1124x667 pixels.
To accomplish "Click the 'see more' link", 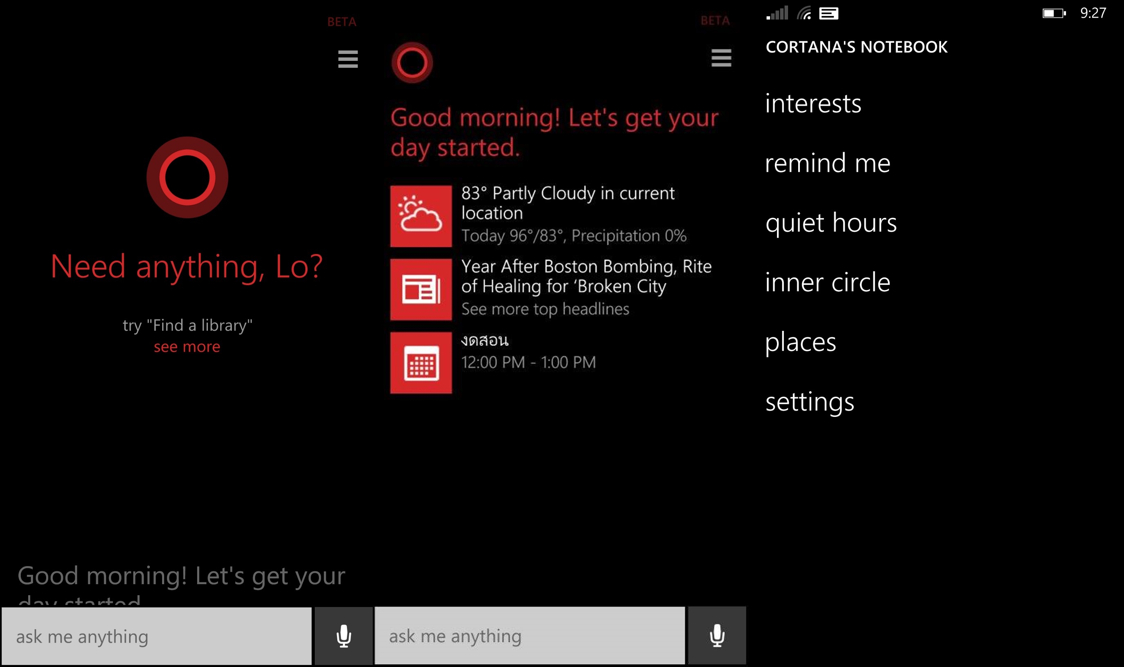I will 187,346.
